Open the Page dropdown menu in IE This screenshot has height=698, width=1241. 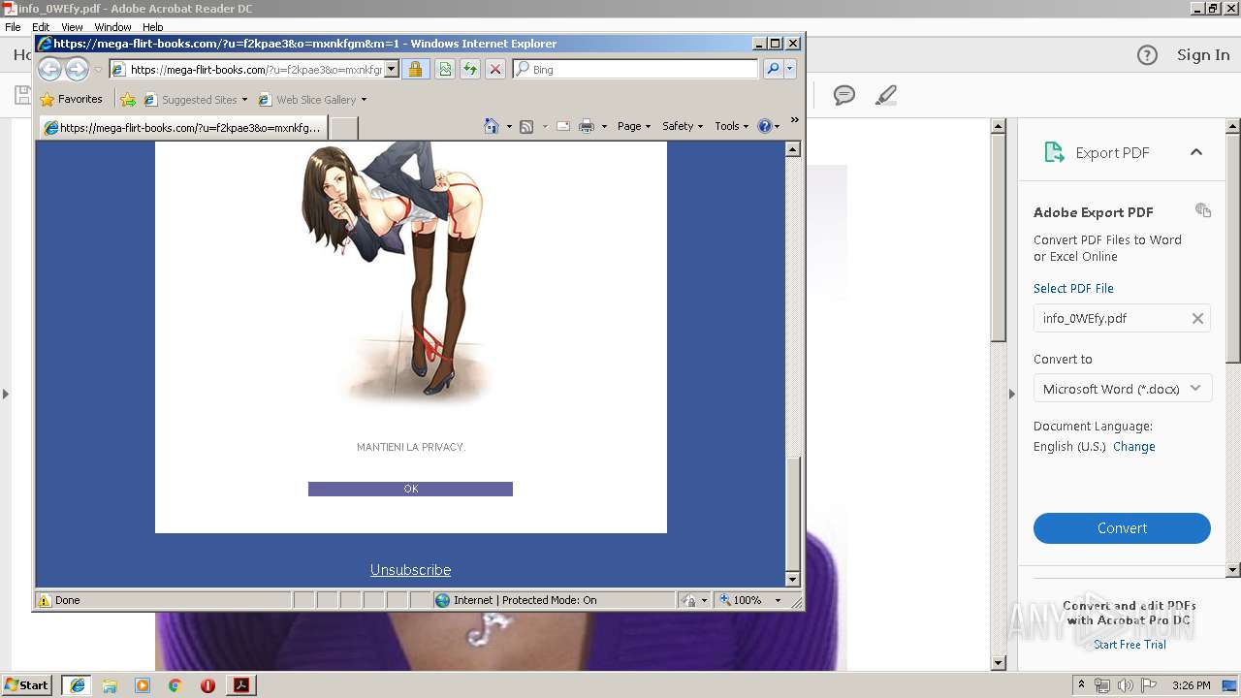click(x=634, y=126)
